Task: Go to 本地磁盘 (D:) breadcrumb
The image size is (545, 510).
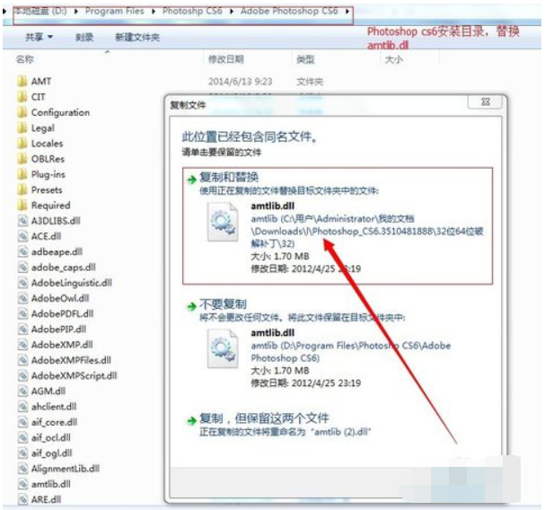Action: point(40,11)
